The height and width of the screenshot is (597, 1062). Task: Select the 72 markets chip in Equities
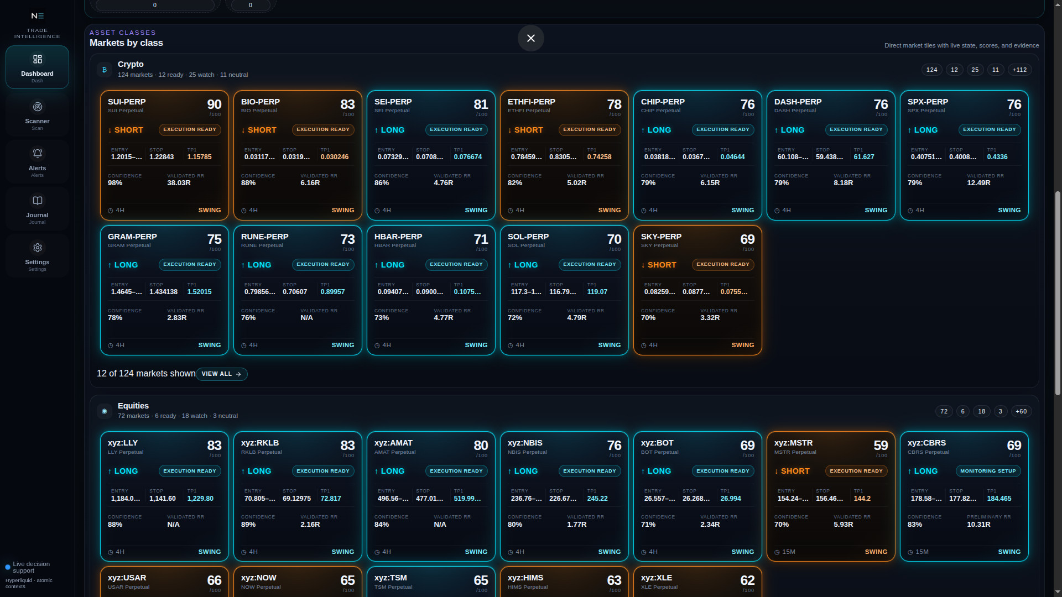(x=944, y=411)
